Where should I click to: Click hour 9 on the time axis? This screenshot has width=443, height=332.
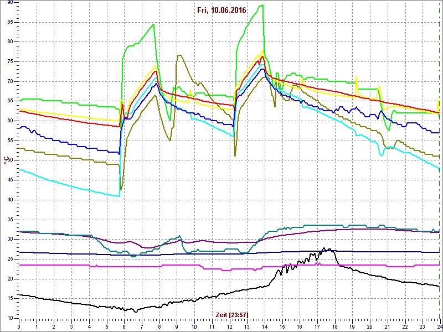(x=177, y=326)
